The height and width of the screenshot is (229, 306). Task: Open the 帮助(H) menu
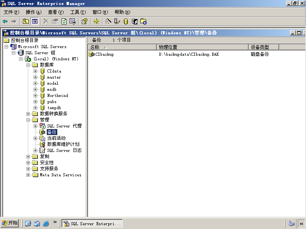(x=122, y=12)
